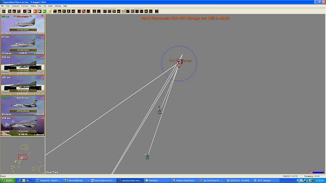Click the Vinh POL Storage loss message text
This screenshot has width=326, height=183.
coord(185,18)
